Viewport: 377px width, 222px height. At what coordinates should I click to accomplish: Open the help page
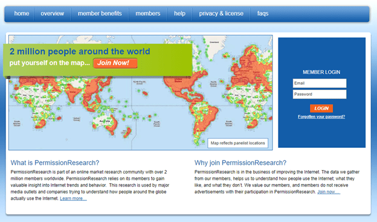click(179, 13)
